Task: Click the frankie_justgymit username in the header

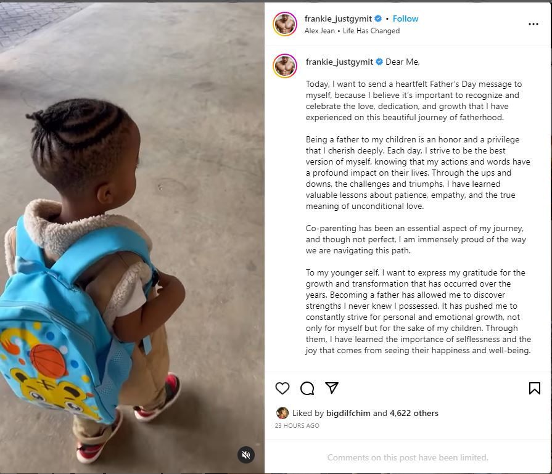Action: [x=338, y=18]
